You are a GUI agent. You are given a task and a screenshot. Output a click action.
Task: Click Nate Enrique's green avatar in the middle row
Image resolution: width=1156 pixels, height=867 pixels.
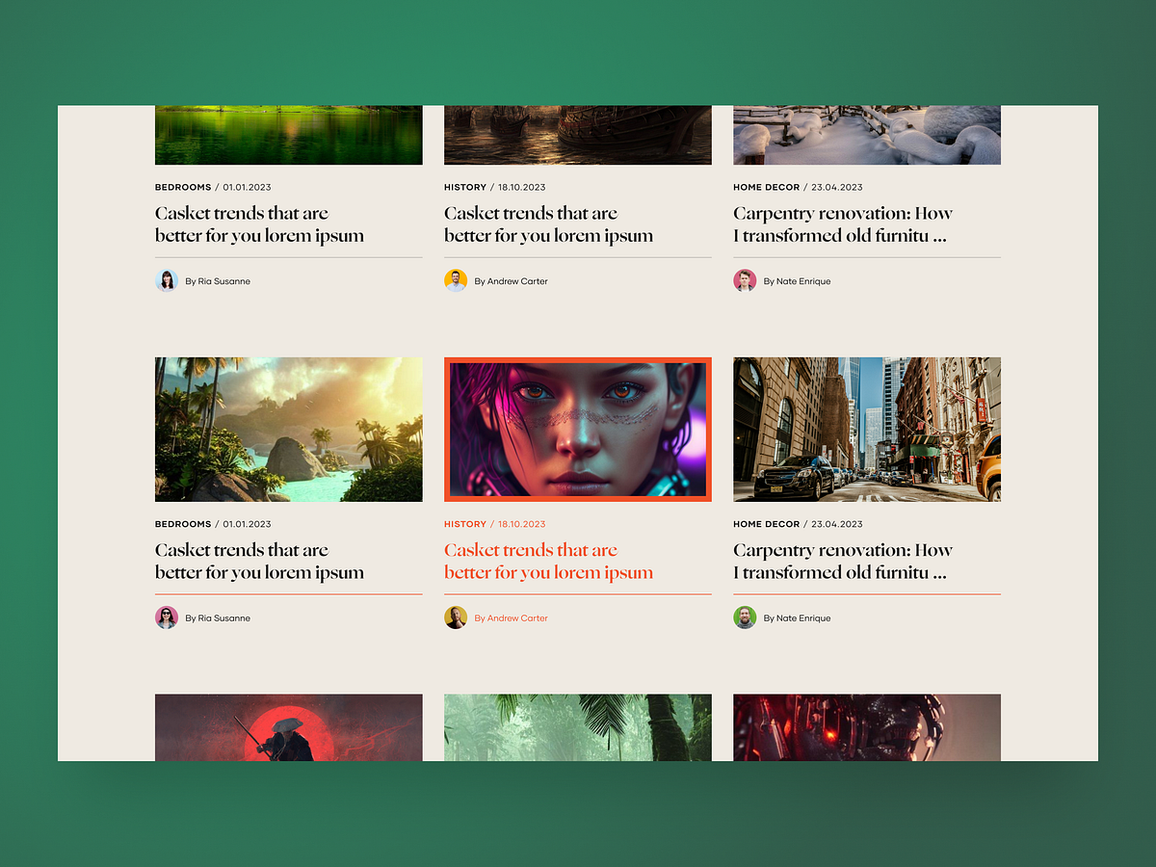(745, 617)
